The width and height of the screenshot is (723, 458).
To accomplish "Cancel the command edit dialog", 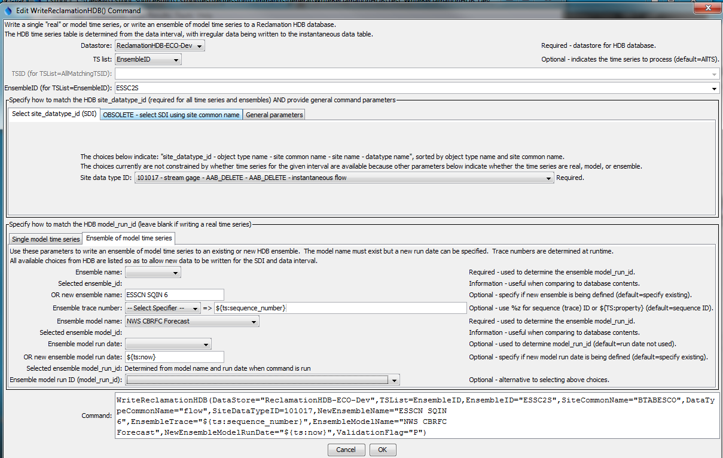I will pyautogui.click(x=346, y=449).
